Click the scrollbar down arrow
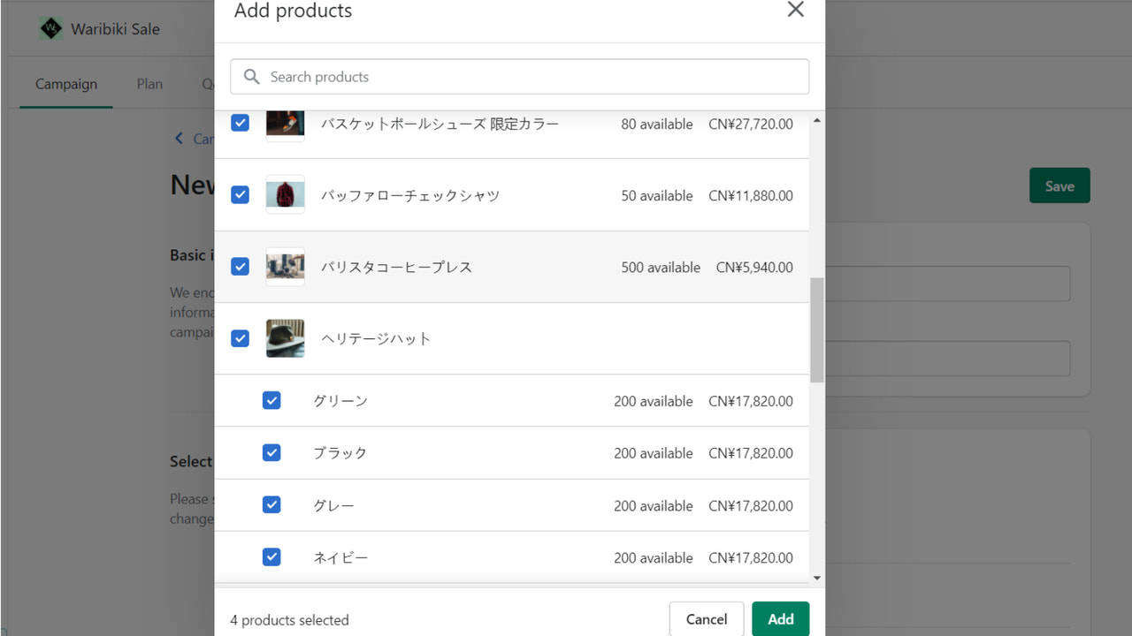 (x=816, y=576)
